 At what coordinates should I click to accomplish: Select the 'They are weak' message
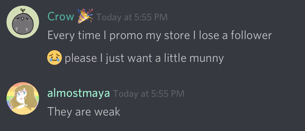[x=84, y=112]
